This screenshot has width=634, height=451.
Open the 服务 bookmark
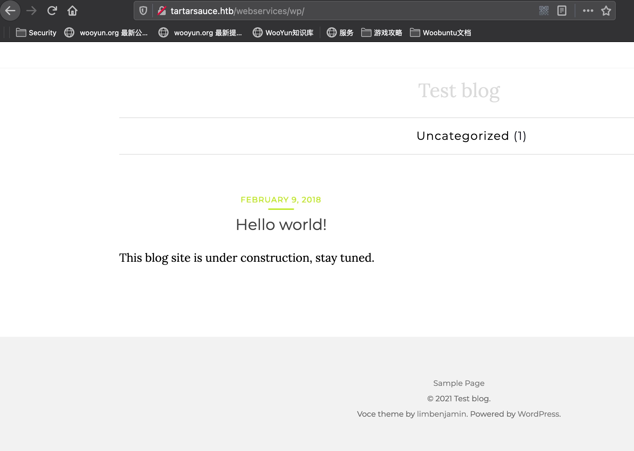coord(340,33)
